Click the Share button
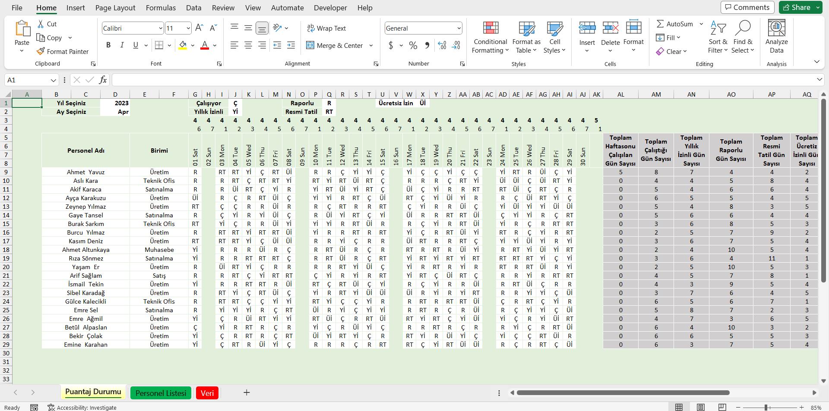829x411 pixels. coord(797,7)
